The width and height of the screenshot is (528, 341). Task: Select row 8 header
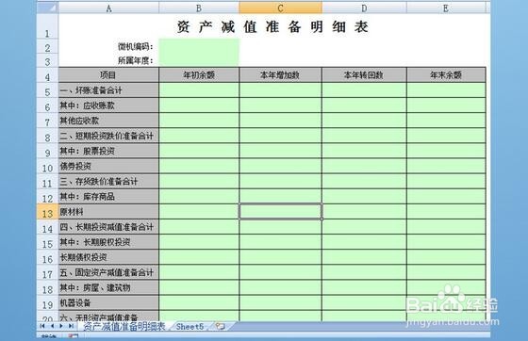pos(47,137)
